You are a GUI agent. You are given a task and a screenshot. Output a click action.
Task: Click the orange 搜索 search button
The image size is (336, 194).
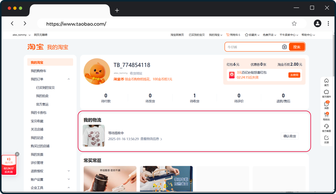tap(297, 47)
